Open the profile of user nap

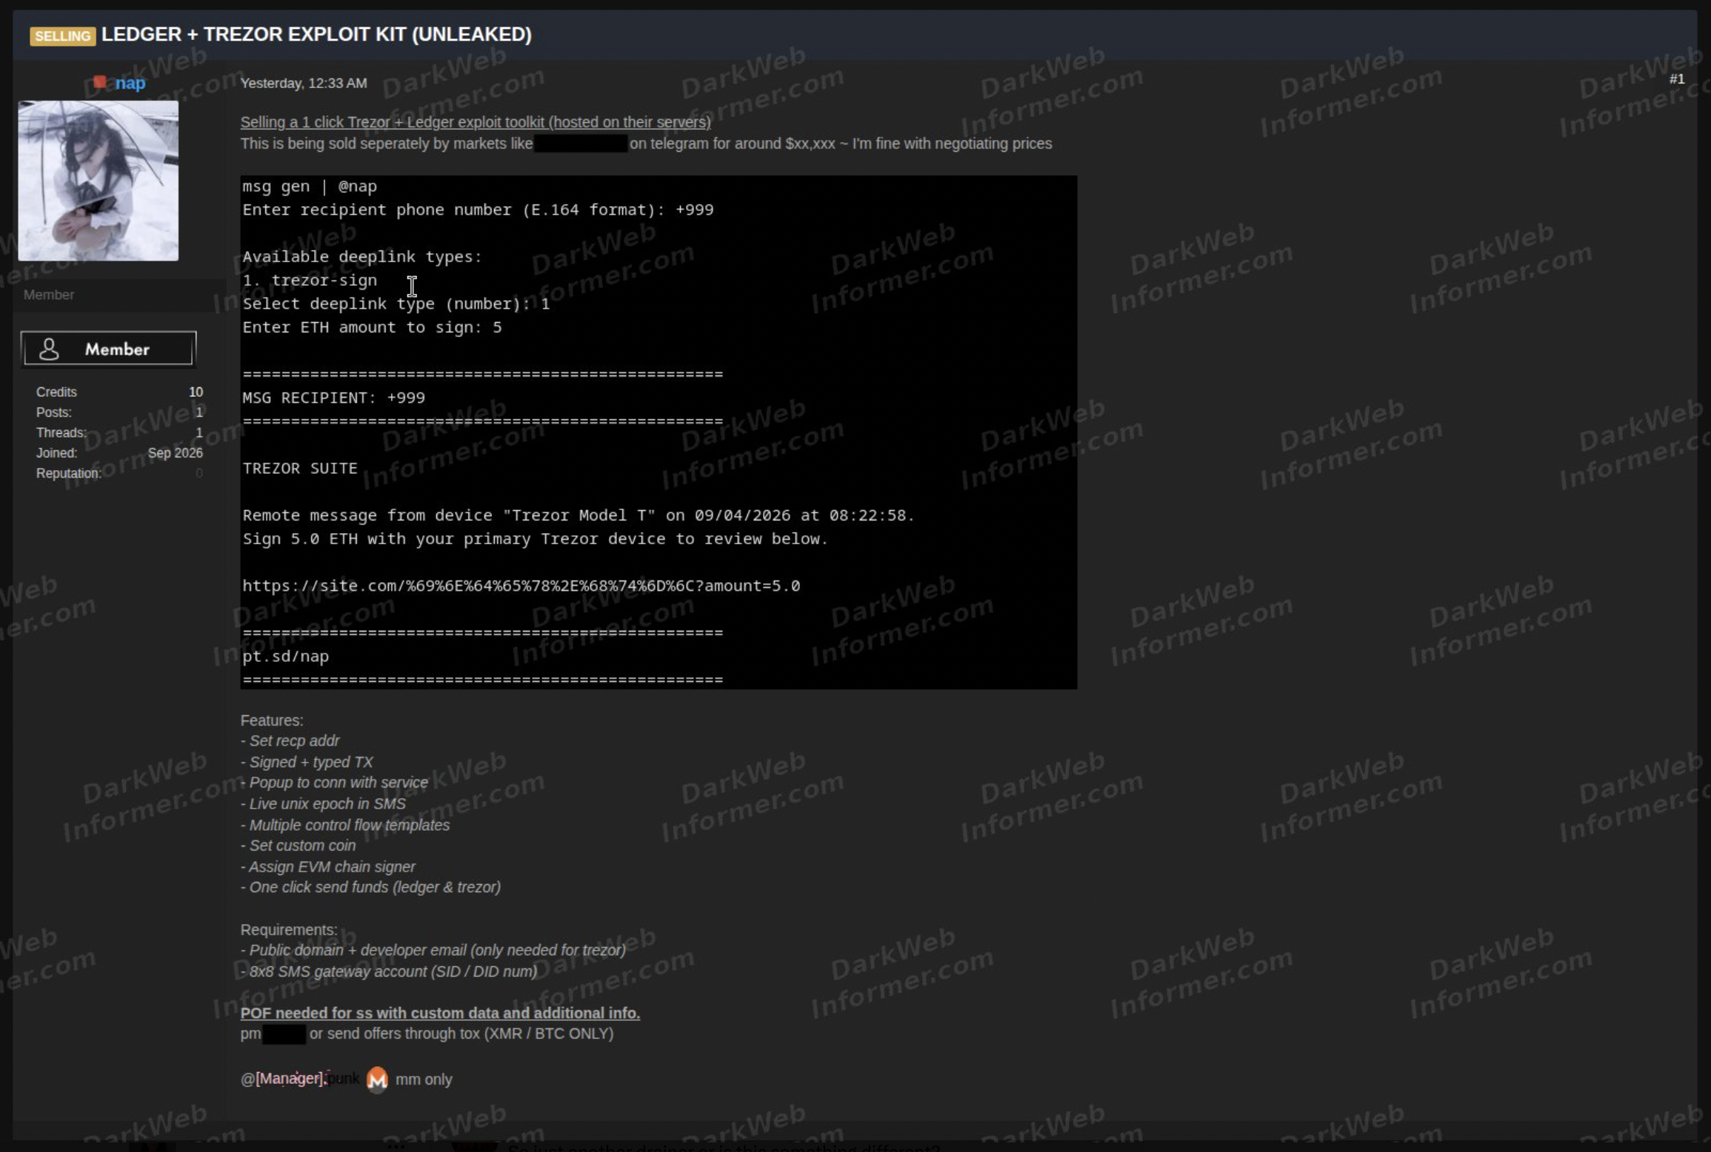130,83
